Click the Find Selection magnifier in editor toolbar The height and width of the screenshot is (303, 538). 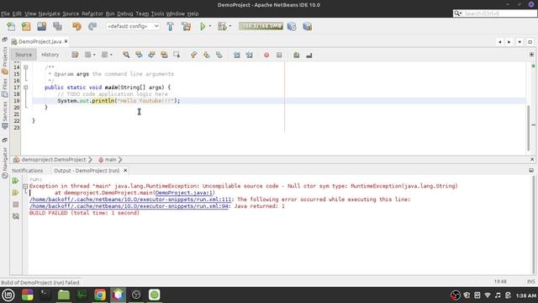pos(126,55)
